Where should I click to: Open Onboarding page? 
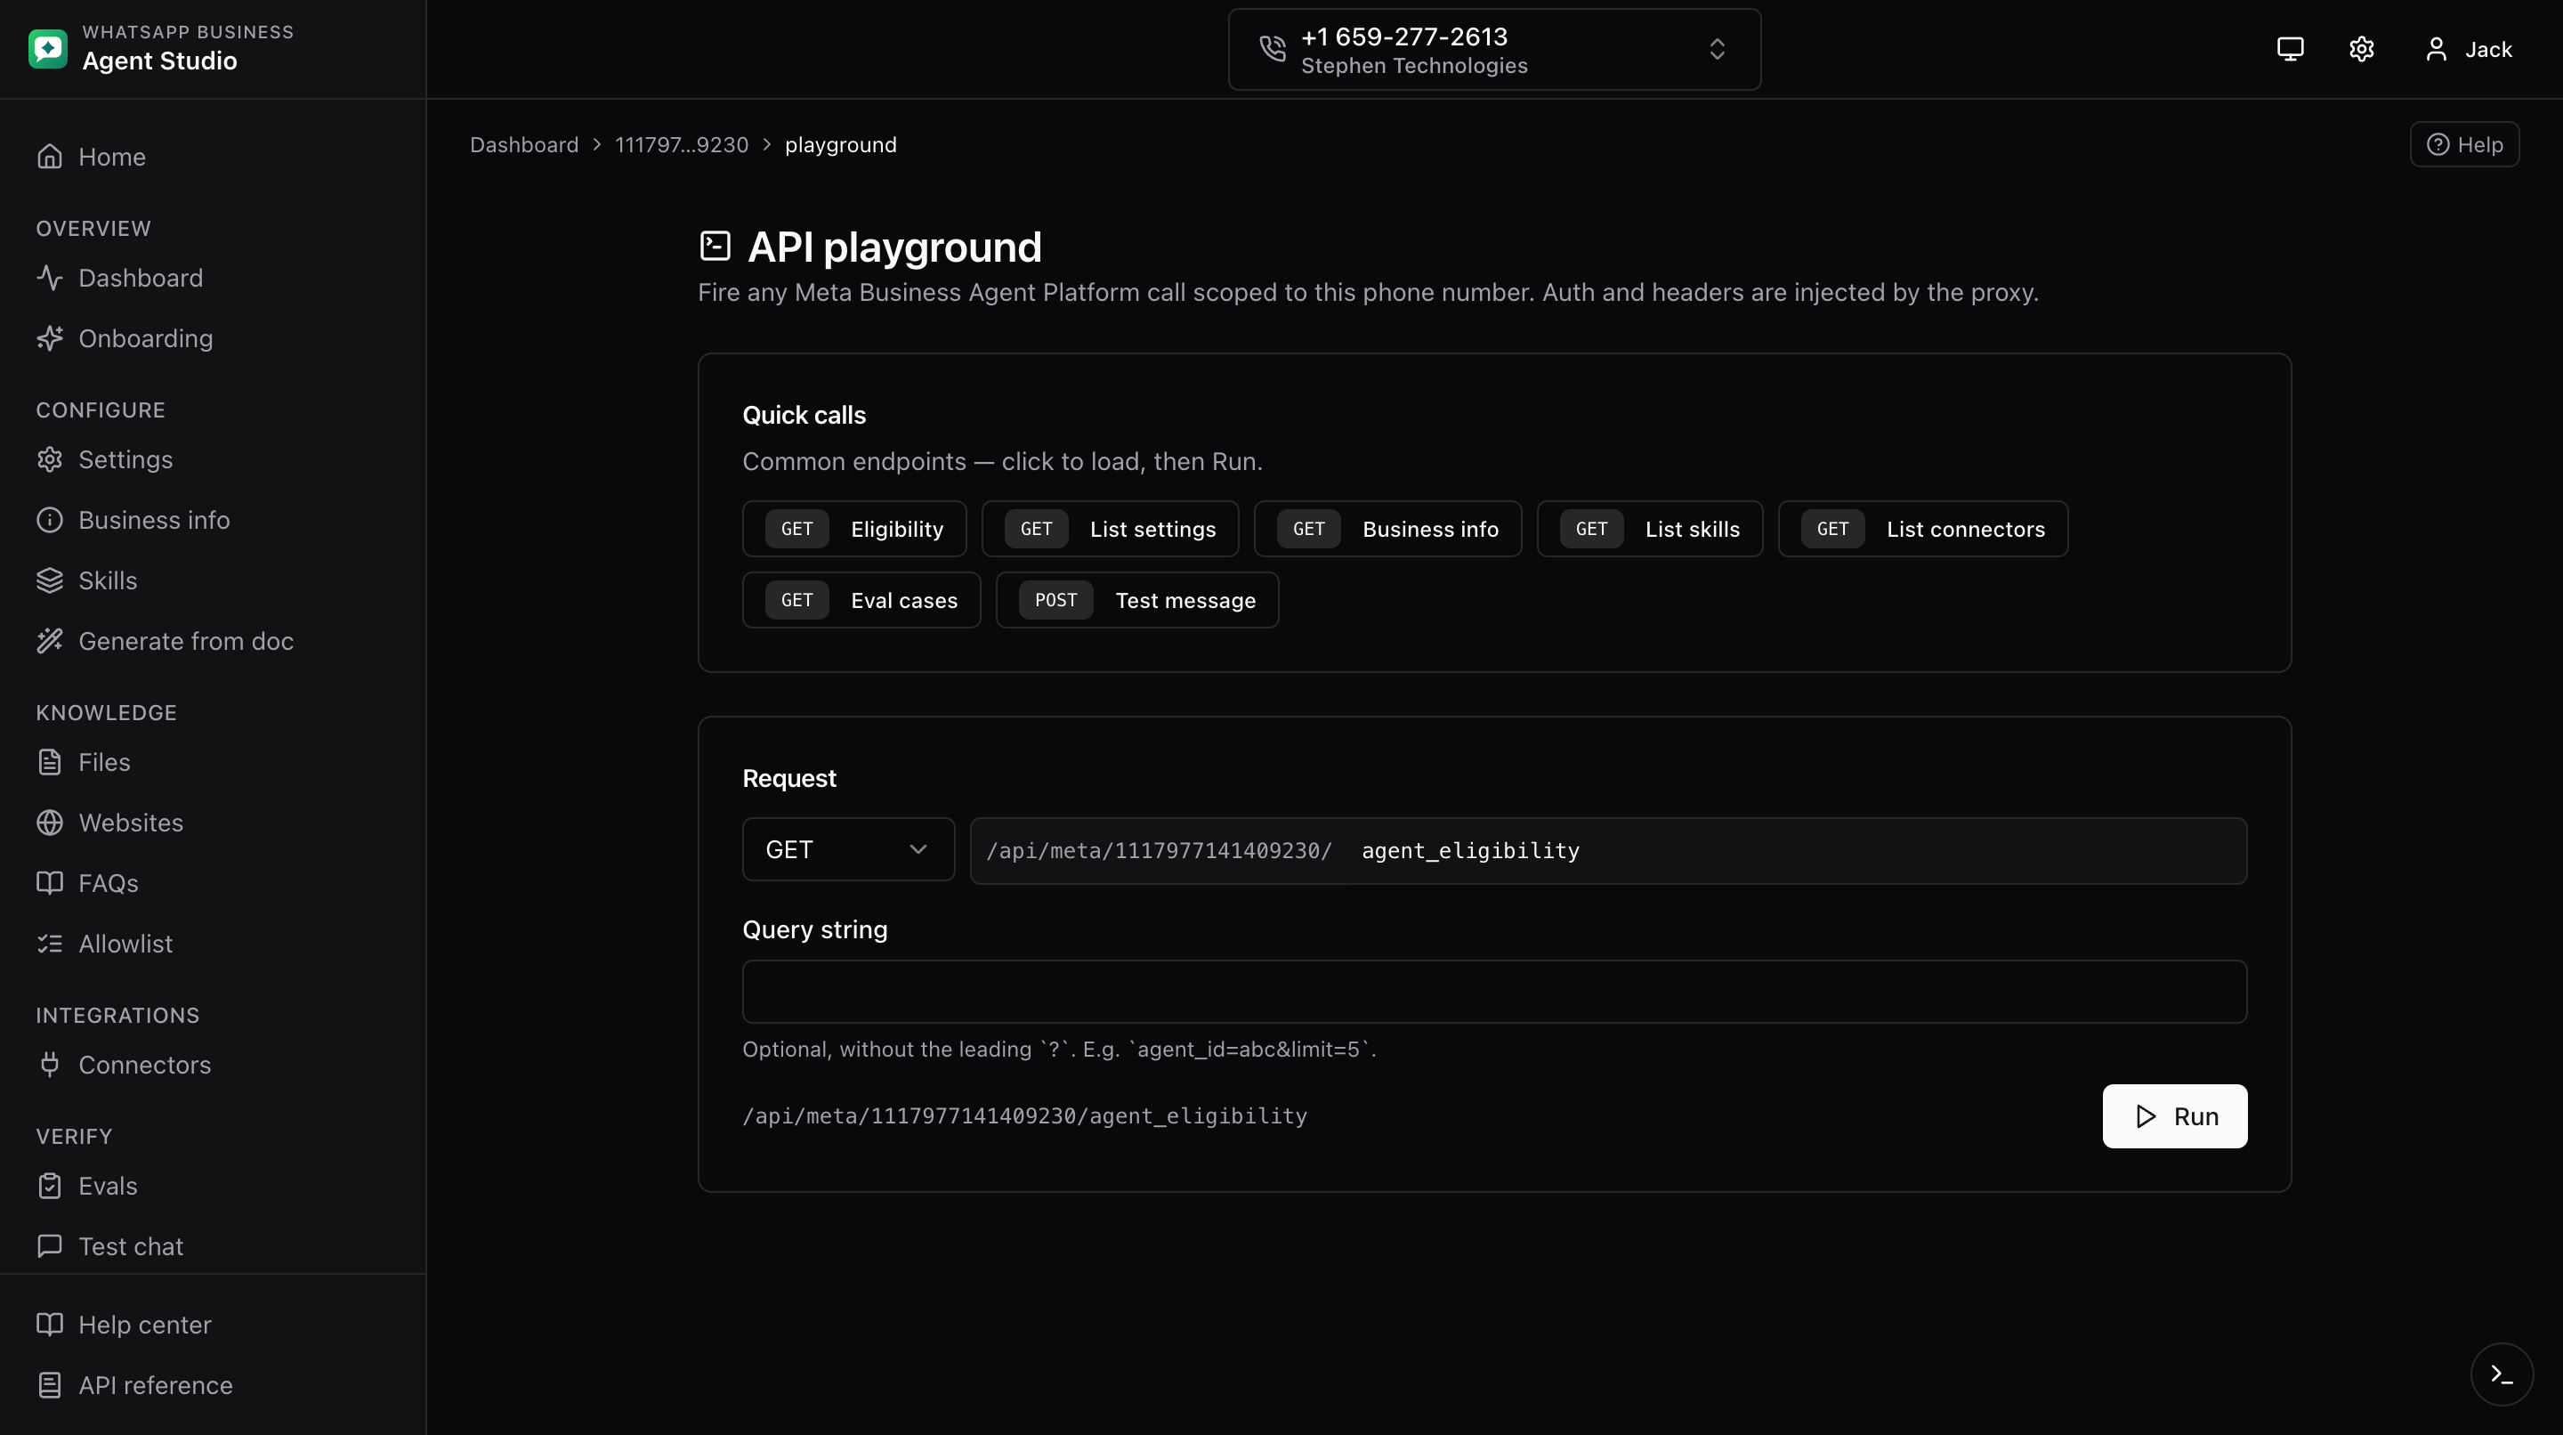213,338
